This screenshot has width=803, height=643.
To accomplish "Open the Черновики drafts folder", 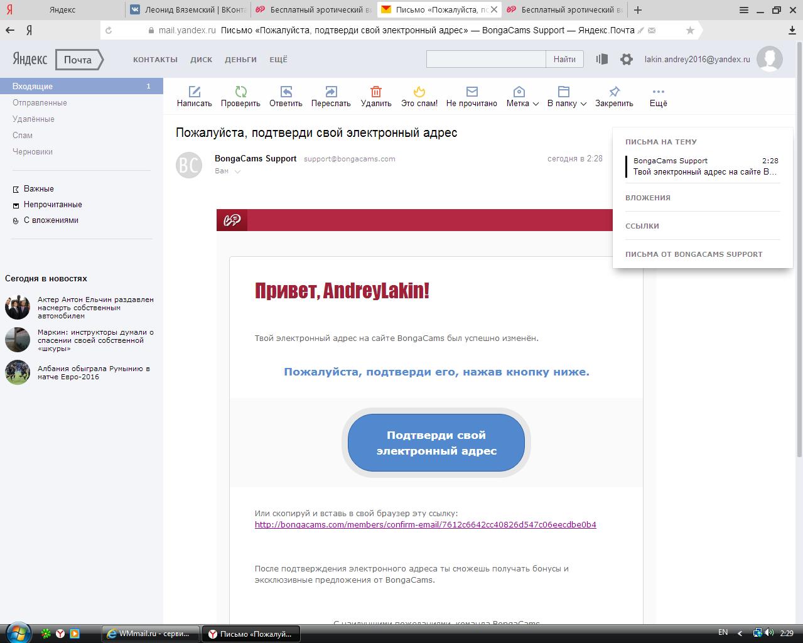I will tap(33, 151).
